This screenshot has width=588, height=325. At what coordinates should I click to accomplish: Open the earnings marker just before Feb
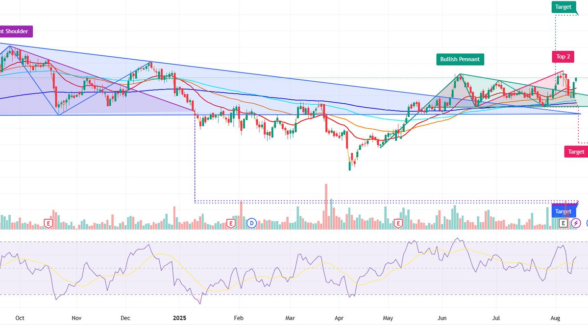click(x=231, y=223)
